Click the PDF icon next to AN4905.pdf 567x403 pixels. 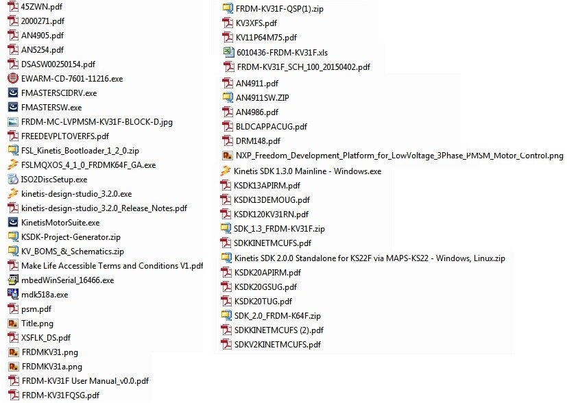tap(13, 36)
